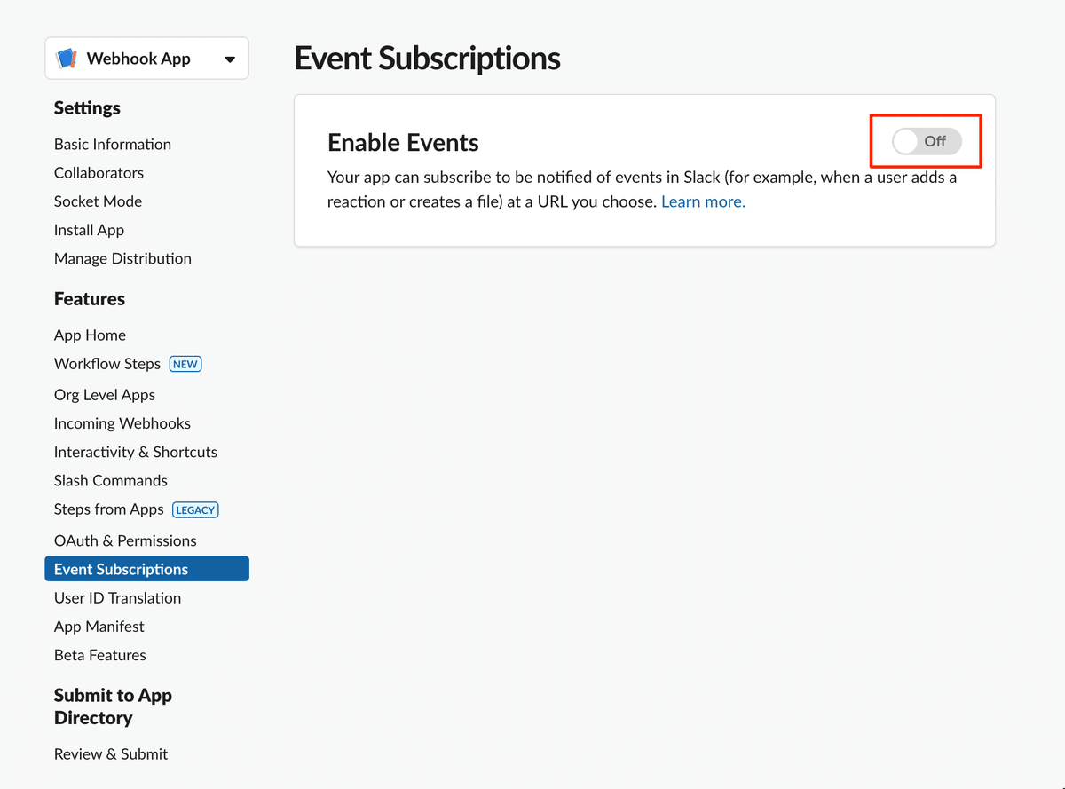
Task: Click the Enable Events section title
Action: (403, 142)
